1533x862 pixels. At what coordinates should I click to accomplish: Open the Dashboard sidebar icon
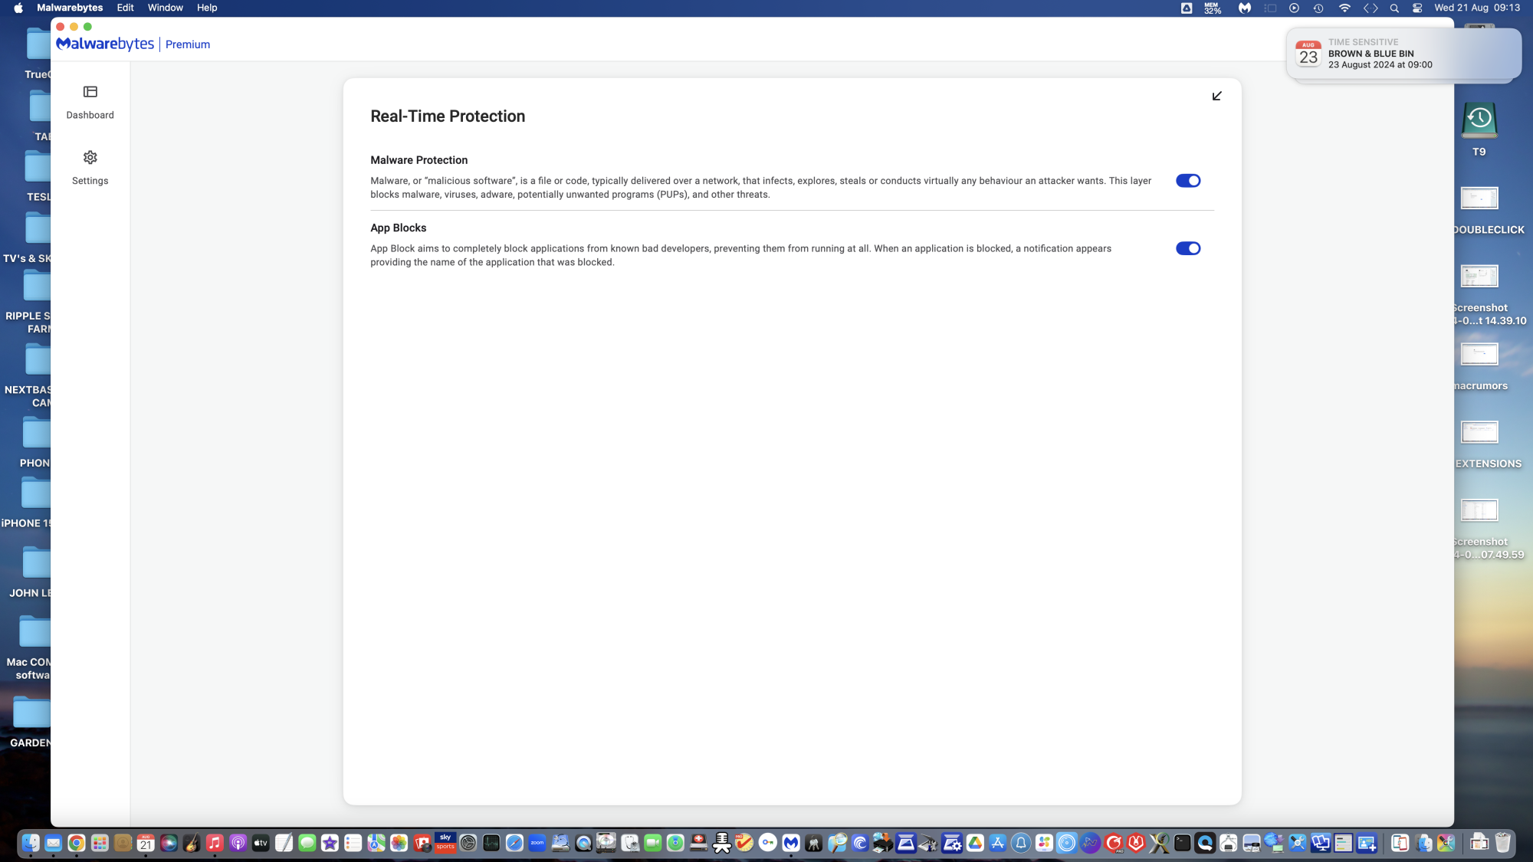point(90,92)
